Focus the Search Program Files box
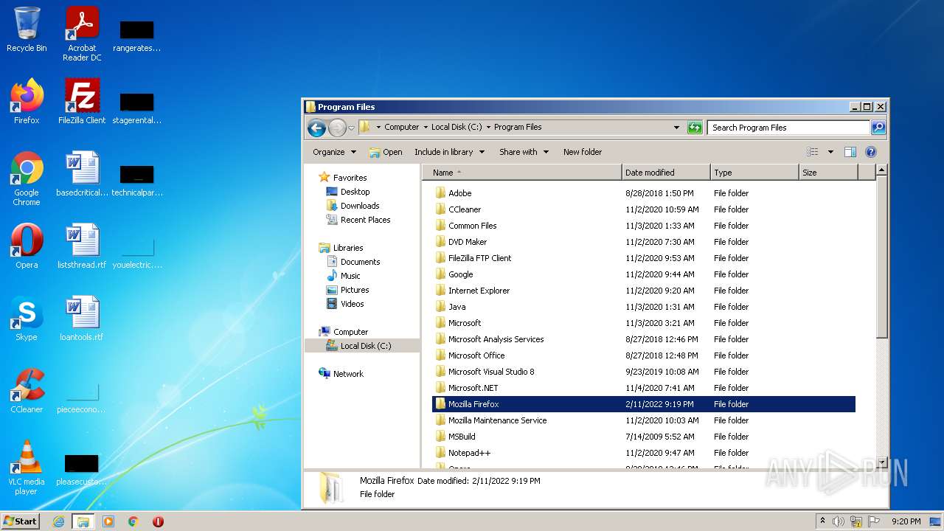This screenshot has width=944, height=531. [x=788, y=128]
